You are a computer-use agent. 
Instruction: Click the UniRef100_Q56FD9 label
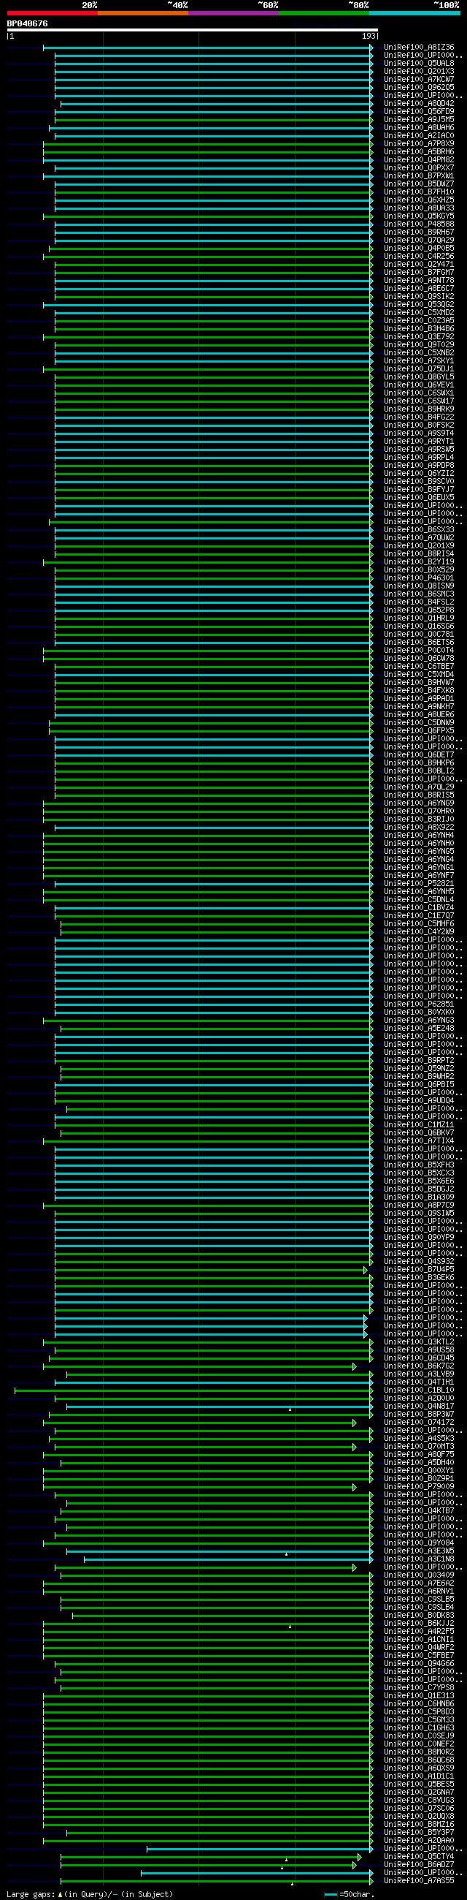coord(419,111)
